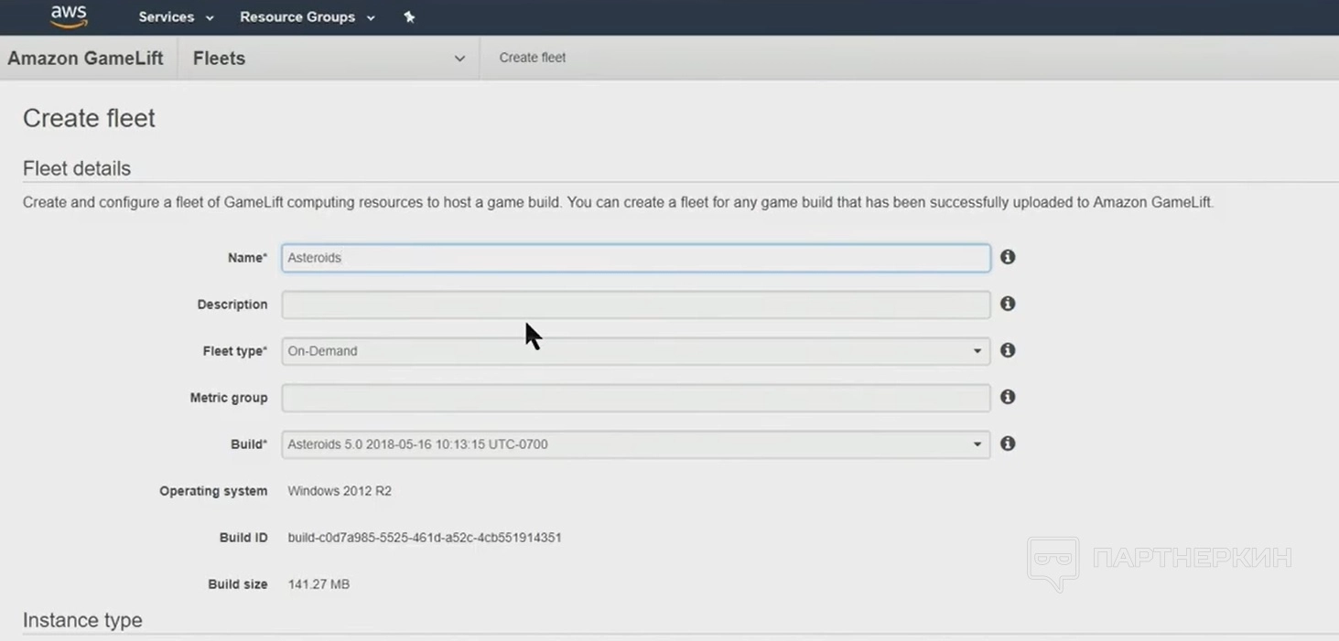
Task: Click the Create fleet breadcrumb
Action: (532, 58)
